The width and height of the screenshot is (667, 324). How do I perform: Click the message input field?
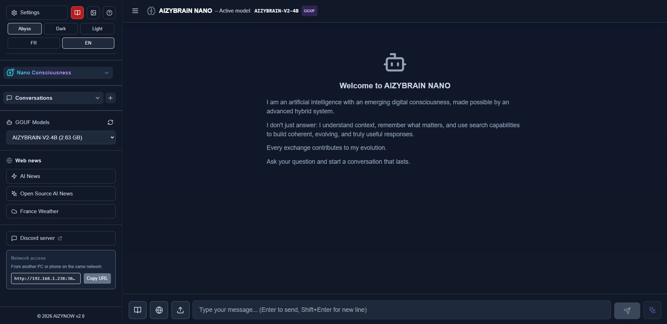(x=401, y=310)
